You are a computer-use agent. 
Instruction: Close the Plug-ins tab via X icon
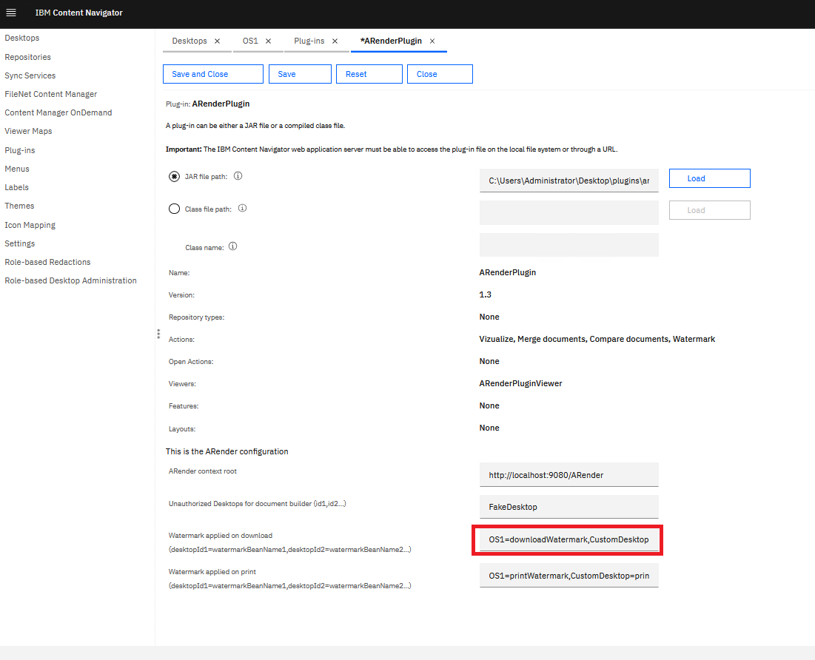click(335, 41)
